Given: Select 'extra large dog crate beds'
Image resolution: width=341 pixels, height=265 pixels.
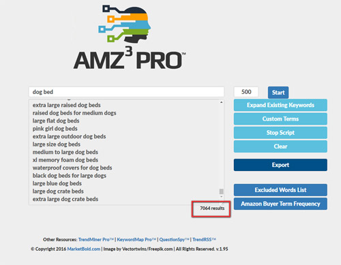Looking at the screenshot, I should point(65,199).
